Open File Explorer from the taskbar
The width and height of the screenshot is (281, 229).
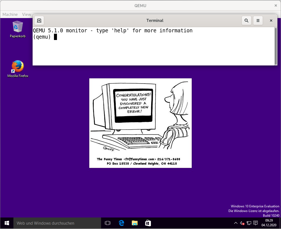(134, 223)
